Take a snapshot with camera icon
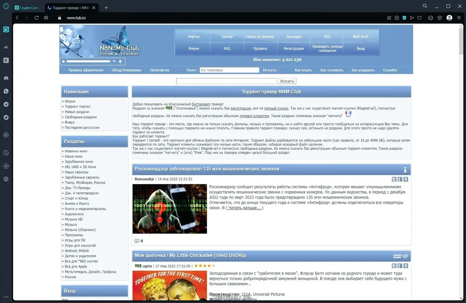The width and height of the screenshot is (466, 303). click(397, 18)
